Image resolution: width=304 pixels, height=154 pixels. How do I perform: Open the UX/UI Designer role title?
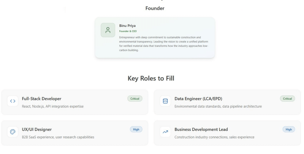(x=37, y=129)
